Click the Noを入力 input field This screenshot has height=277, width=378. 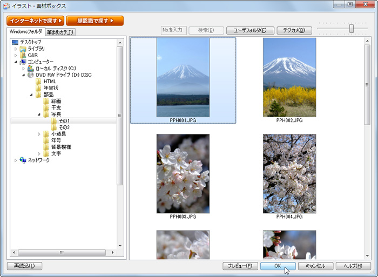click(173, 30)
